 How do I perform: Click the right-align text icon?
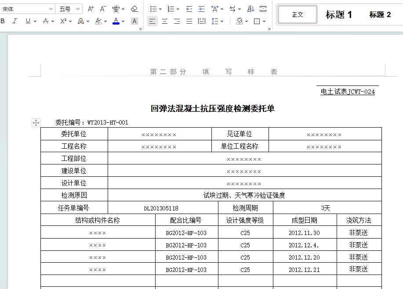(177, 21)
